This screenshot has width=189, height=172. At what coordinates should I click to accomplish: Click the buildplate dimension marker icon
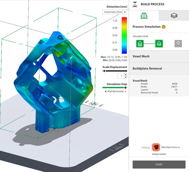click(117, 148)
